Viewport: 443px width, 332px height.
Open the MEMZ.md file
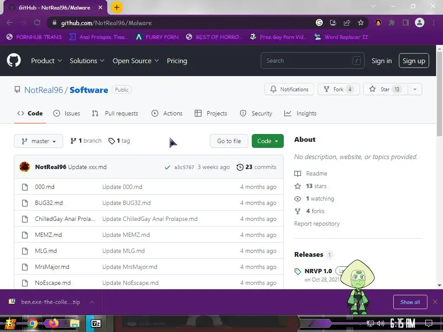pyautogui.click(x=48, y=235)
